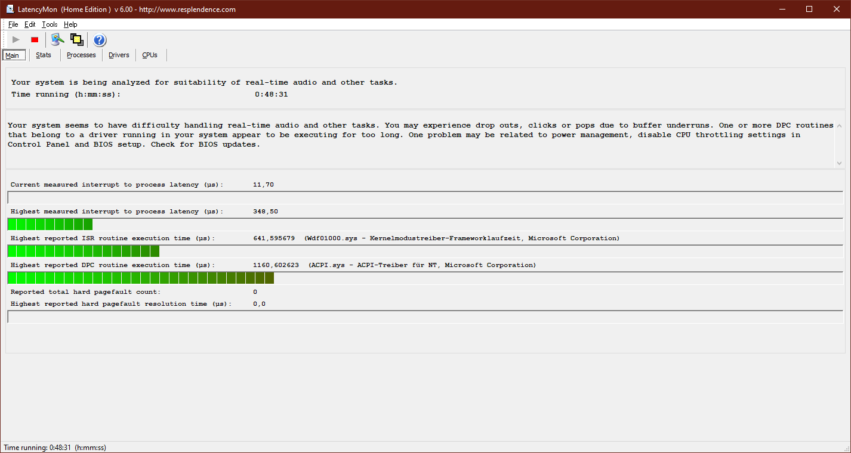The image size is (851, 453).
Task: Click the Wdf01000.sys ISR driver text
Action: click(461, 238)
